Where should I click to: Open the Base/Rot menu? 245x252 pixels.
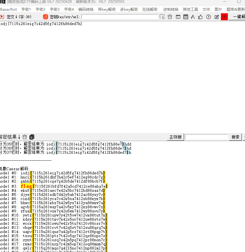coord(9,10)
